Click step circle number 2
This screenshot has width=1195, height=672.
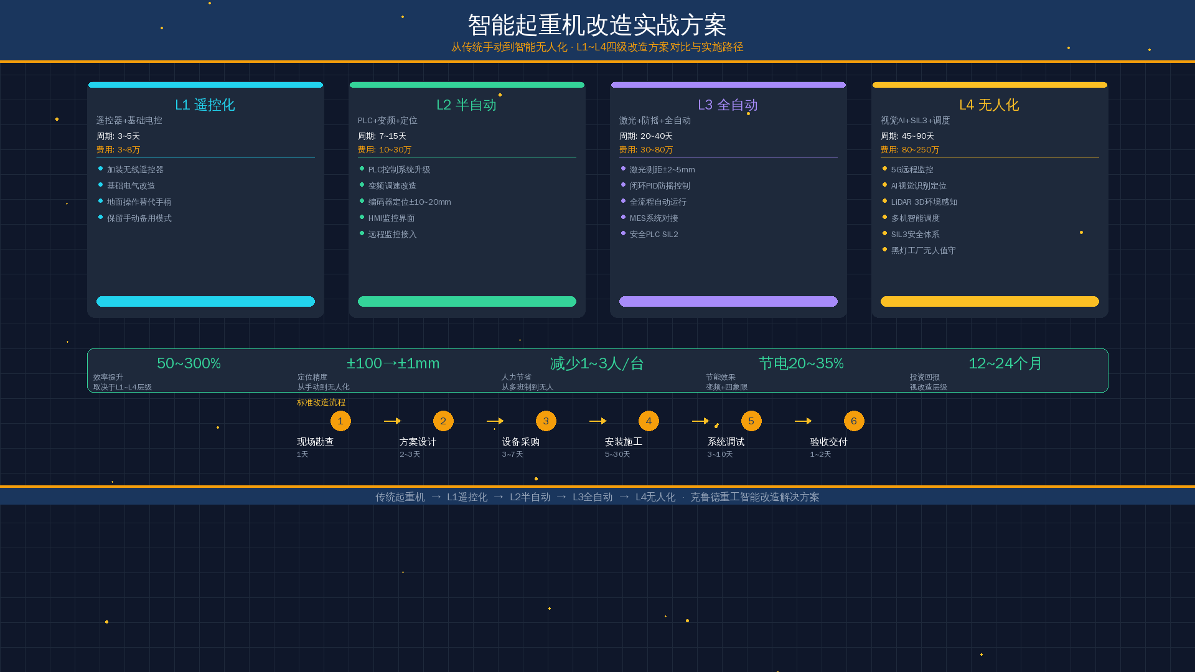(x=443, y=421)
